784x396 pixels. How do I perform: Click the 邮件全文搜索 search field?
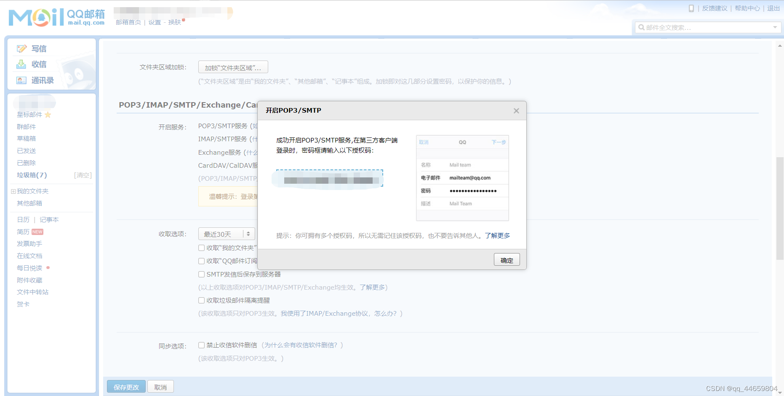[707, 27]
